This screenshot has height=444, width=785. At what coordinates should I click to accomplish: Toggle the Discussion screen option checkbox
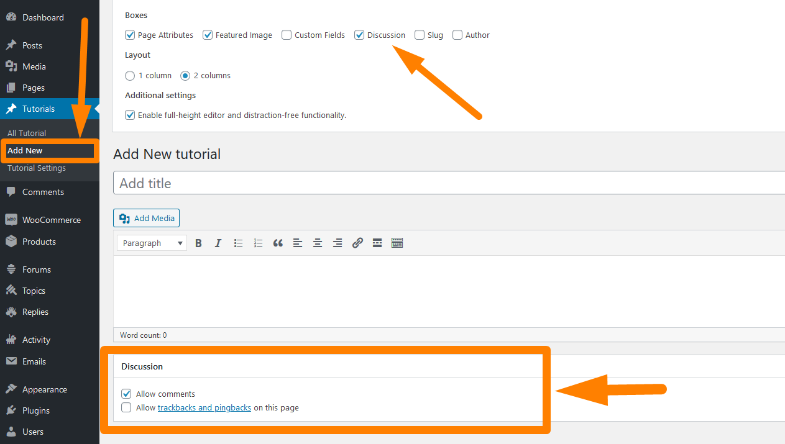pyautogui.click(x=359, y=35)
